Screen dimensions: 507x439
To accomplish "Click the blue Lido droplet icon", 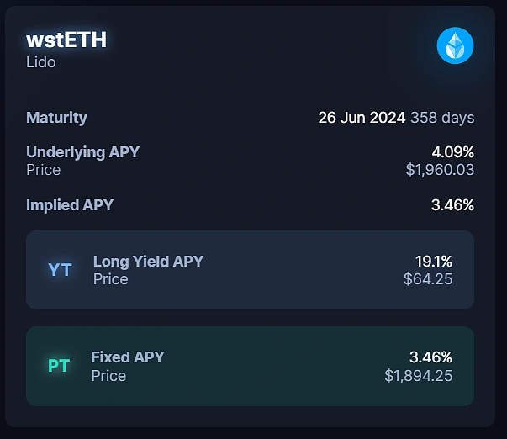I will click(x=455, y=45).
